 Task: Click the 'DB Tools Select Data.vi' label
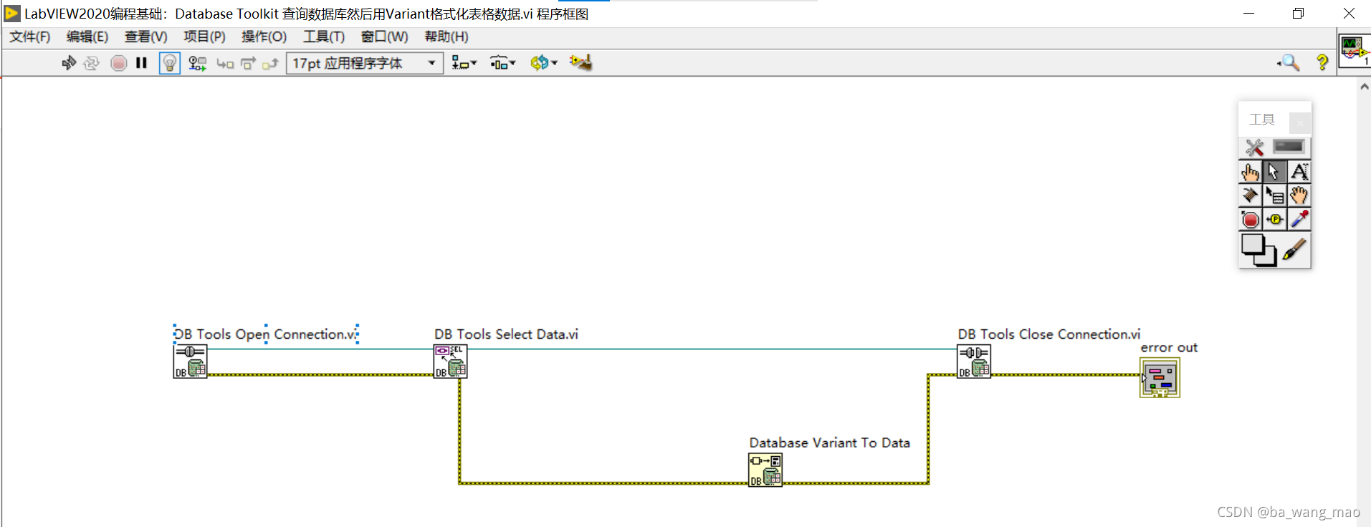(x=506, y=334)
